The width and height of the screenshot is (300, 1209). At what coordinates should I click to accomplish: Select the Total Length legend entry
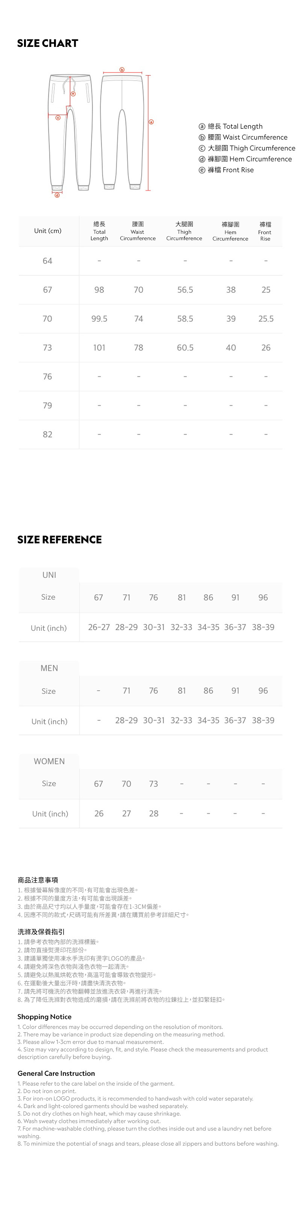point(231,126)
